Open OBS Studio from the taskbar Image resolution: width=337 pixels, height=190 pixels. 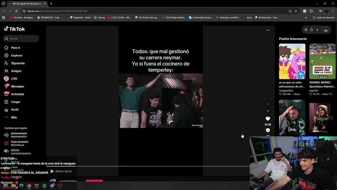[x=60, y=186]
